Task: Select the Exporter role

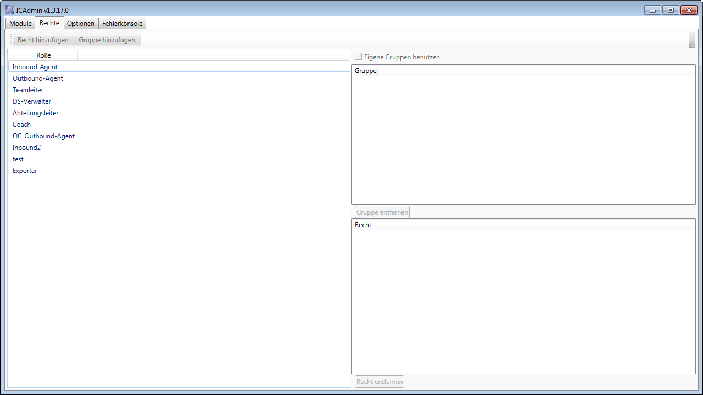Action: 179,171
